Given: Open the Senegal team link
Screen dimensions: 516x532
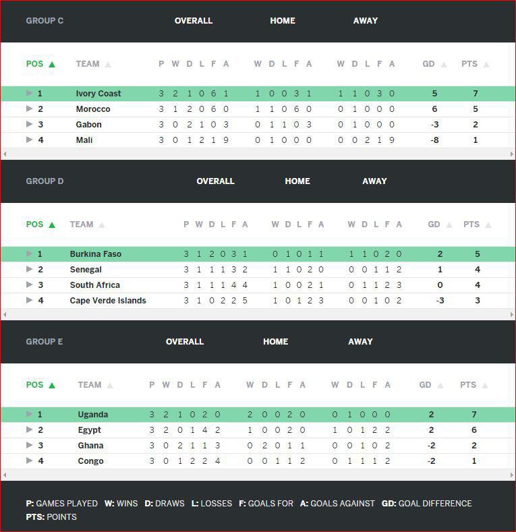Looking at the screenshot, I should tap(86, 270).
